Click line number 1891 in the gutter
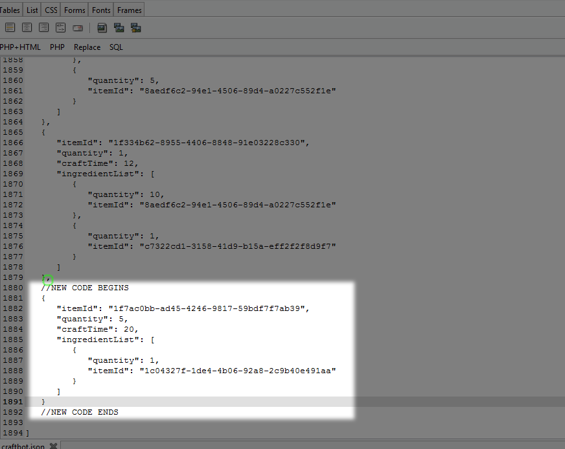Image resolution: width=565 pixels, height=449 pixels. (x=13, y=402)
